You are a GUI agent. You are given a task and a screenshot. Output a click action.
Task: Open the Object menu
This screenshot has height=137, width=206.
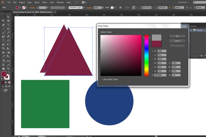22,2
